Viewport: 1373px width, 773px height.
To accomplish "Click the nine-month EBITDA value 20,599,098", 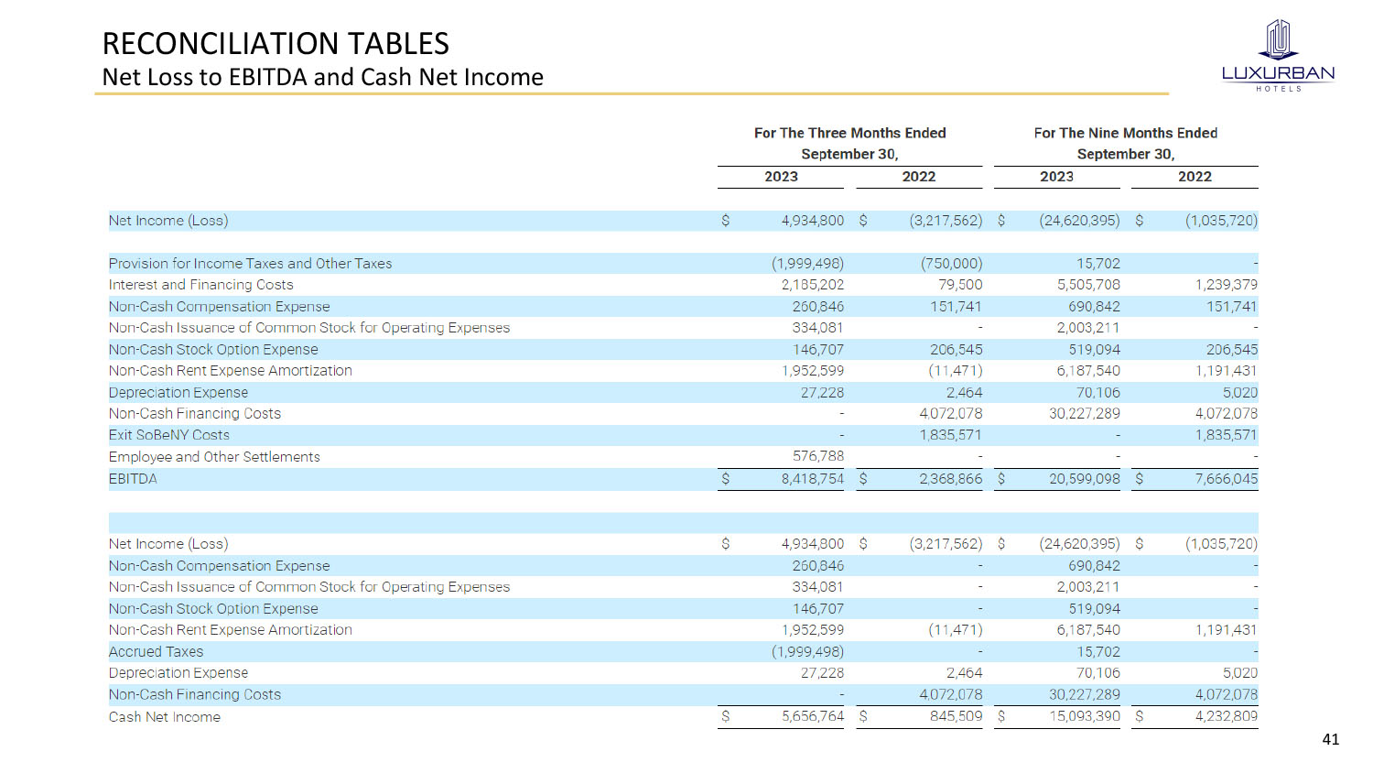I will tap(1084, 479).
